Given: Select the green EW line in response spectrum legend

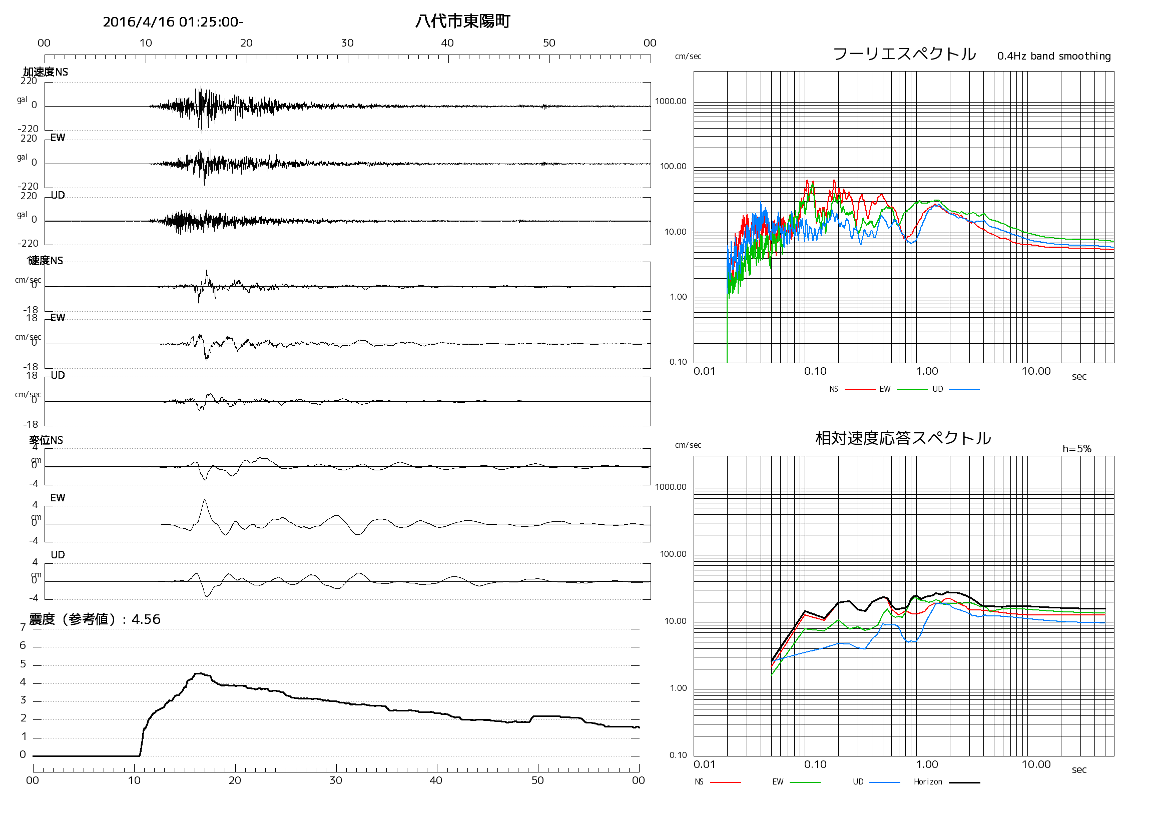Looking at the screenshot, I should [805, 782].
